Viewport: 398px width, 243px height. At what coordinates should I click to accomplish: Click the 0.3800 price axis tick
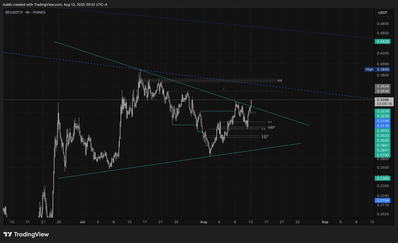click(x=382, y=75)
